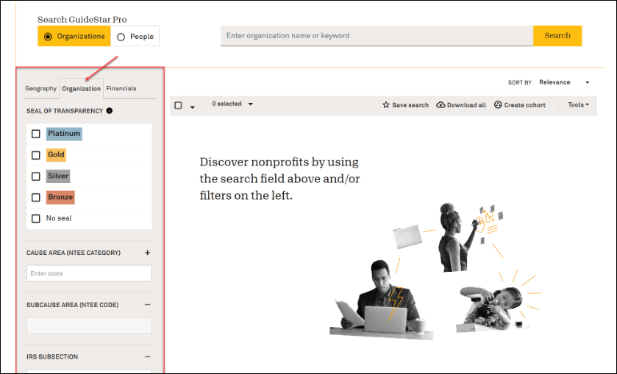
Task: Click the Bronze seal label
Action: [60, 197]
